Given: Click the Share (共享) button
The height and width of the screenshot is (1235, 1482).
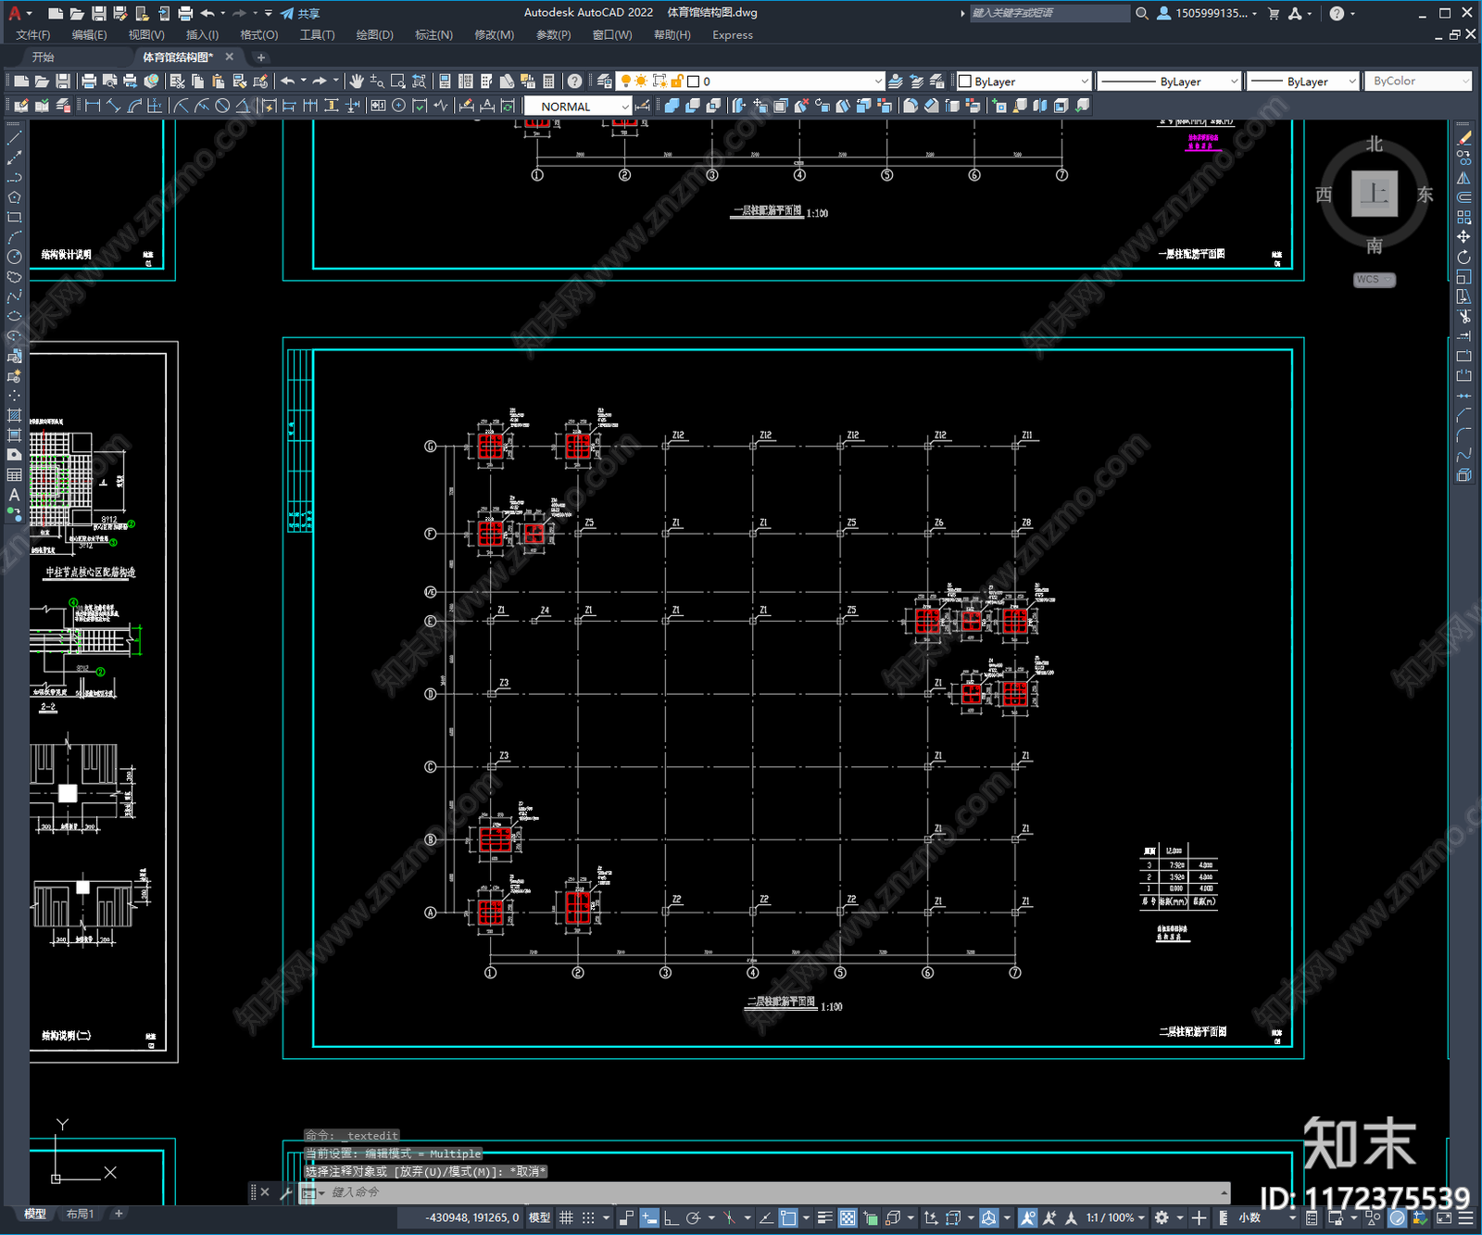Looking at the screenshot, I should [x=300, y=13].
